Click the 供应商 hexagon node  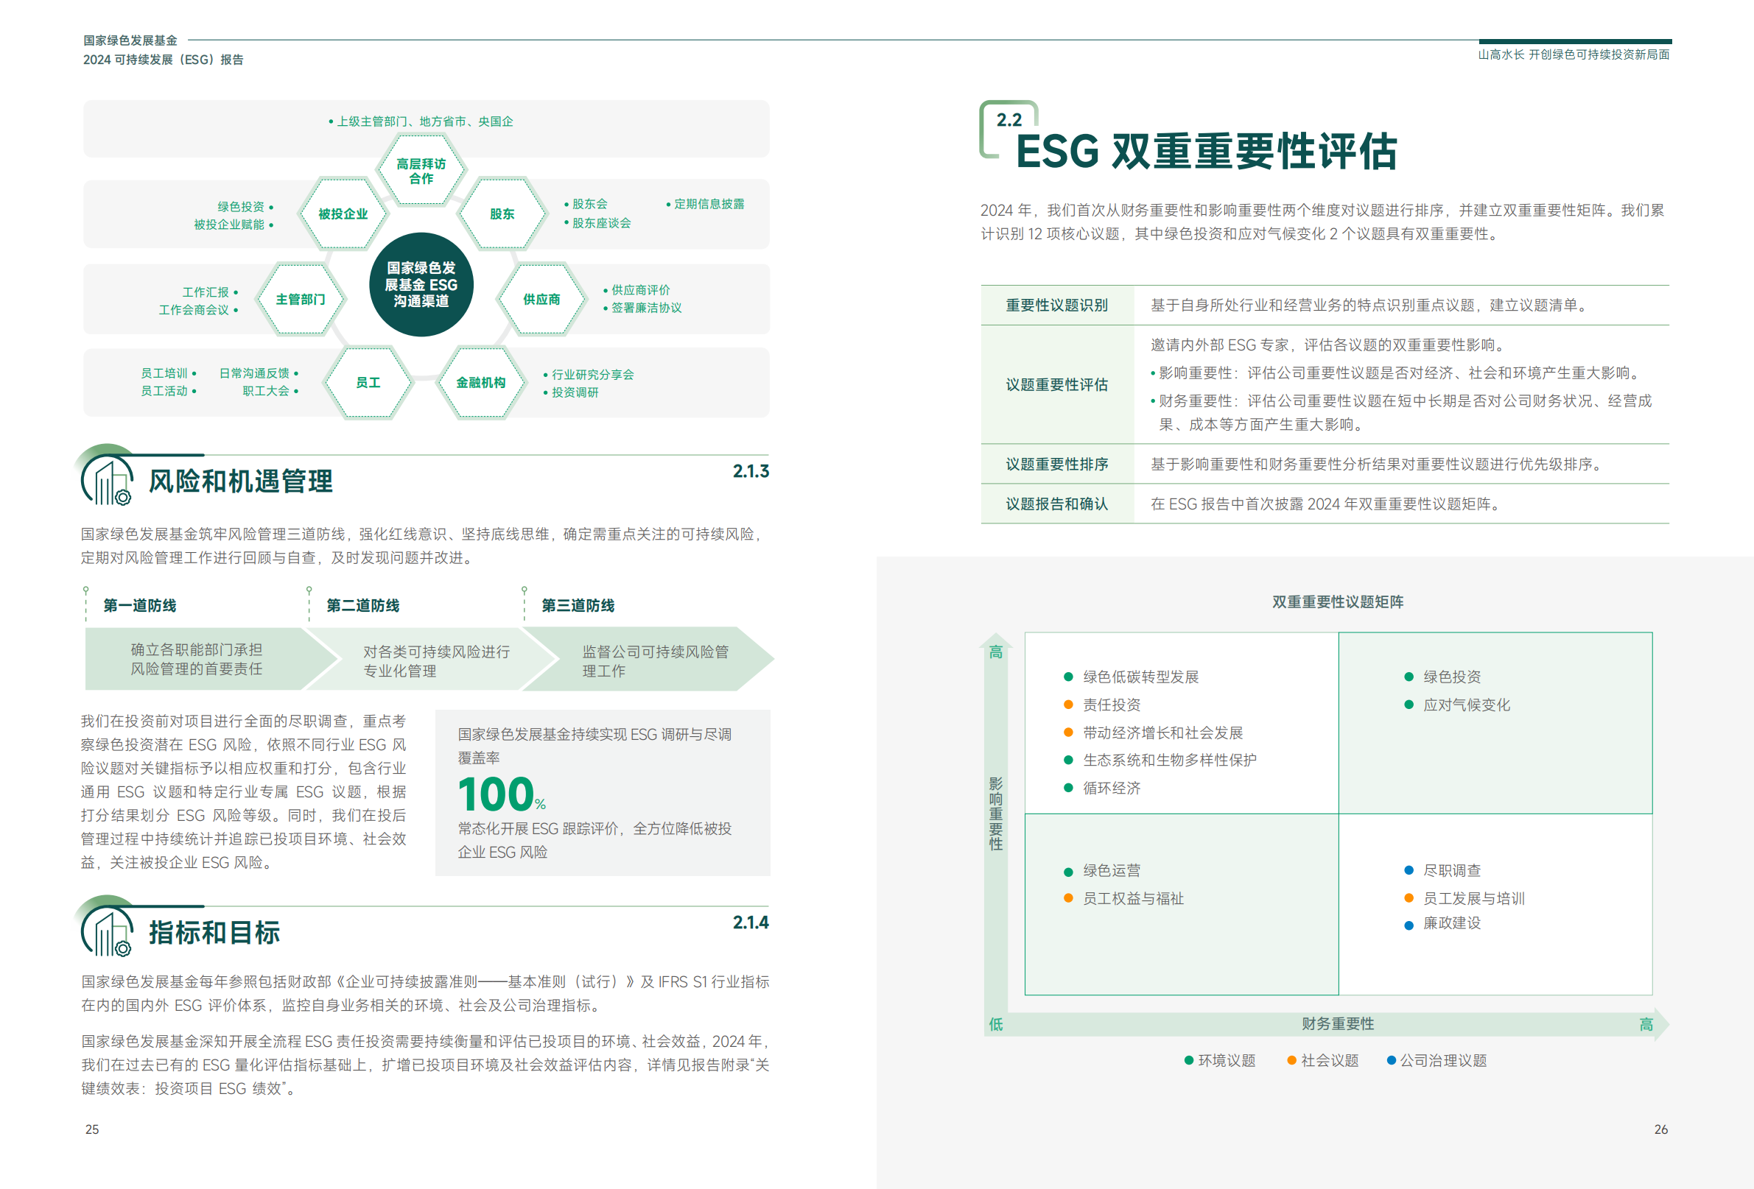[541, 299]
